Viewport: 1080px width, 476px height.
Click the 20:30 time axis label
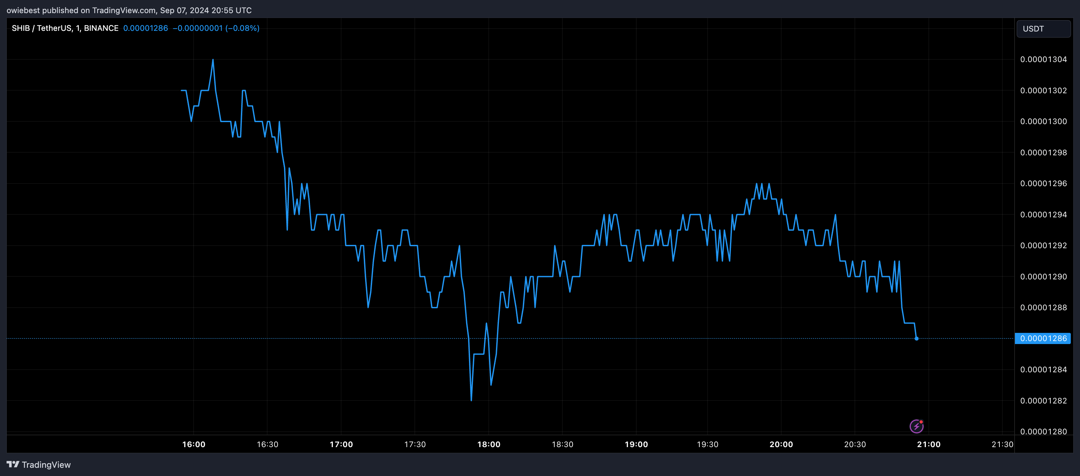[x=855, y=444]
